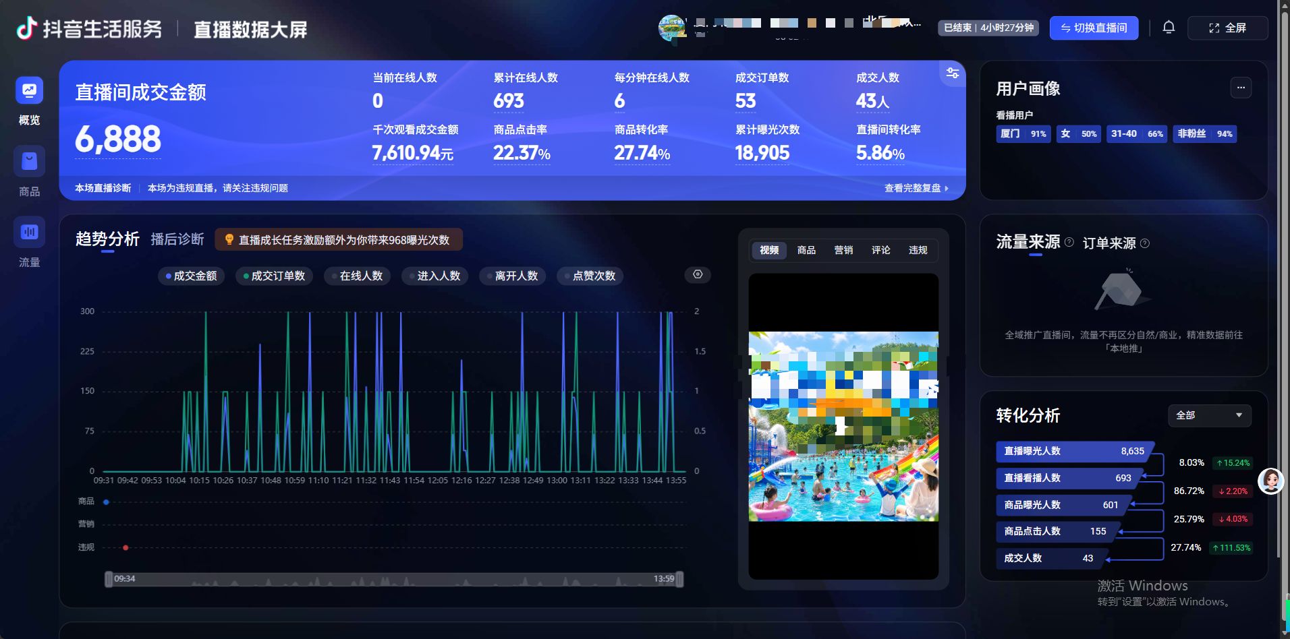1290x639 pixels.
Task: Toggle the 成交金额 chart series
Action: [x=192, y=276]
